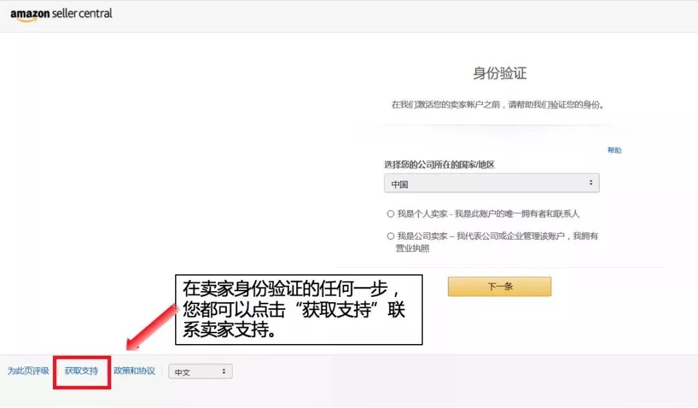
Task: Click the 我是此账户的唯一拥有者和联系人 label text
Action: tap(517, 214)
